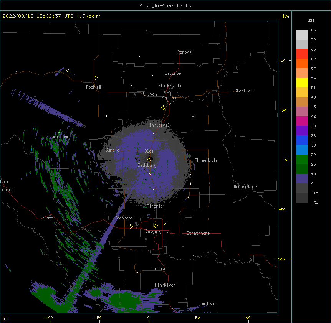Click the Banff town label
The height and width of the screenshot is (323, 331).
tap(48, 218)
